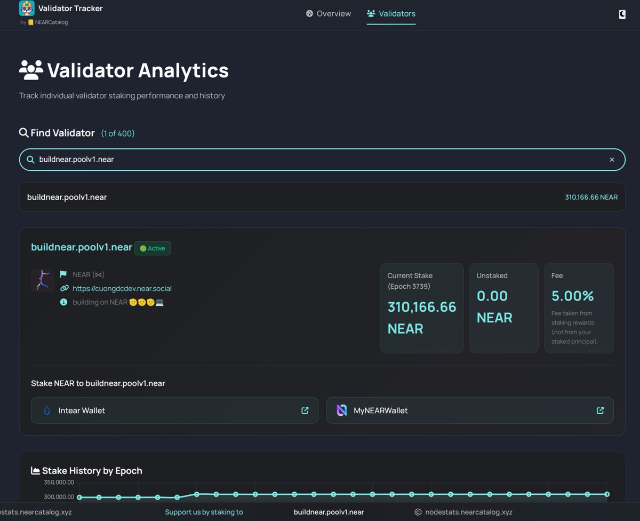Click the Validators tab people icon
640x521 pixels.
pos(371,13)
